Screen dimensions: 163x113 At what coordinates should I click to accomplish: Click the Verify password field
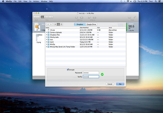pos(91,77)
